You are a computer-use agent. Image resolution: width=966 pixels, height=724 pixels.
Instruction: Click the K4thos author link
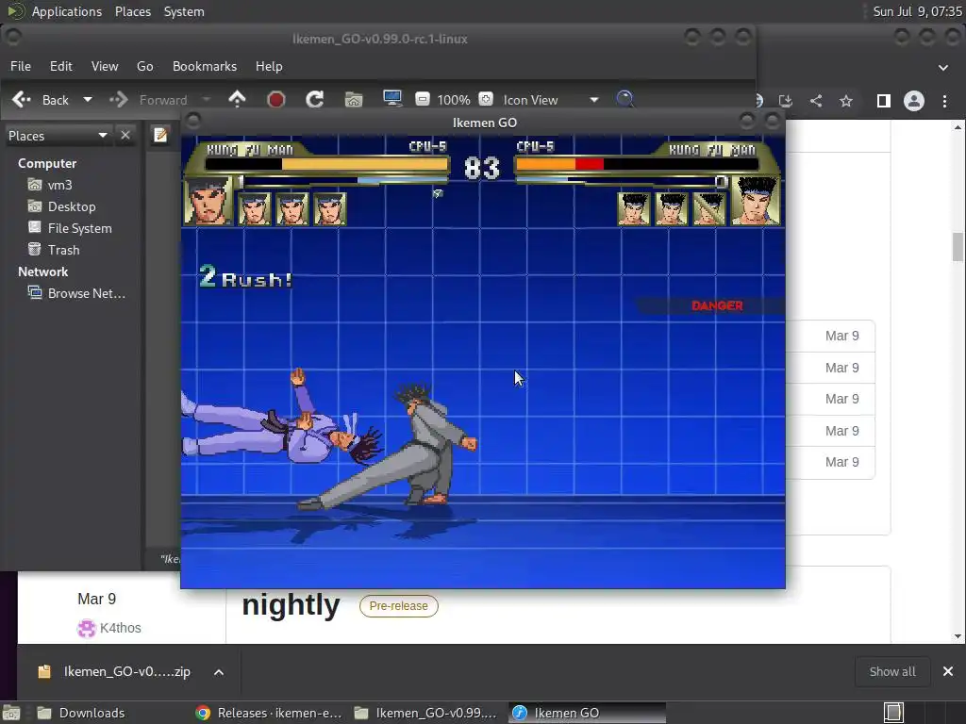[120, 628]
